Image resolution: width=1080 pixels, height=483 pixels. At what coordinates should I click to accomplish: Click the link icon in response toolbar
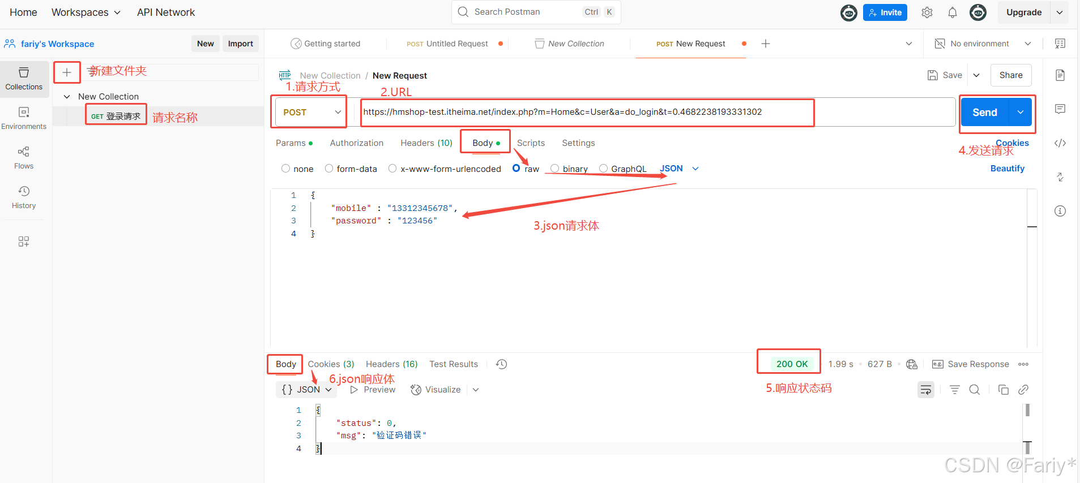(x=1023, y=390)
